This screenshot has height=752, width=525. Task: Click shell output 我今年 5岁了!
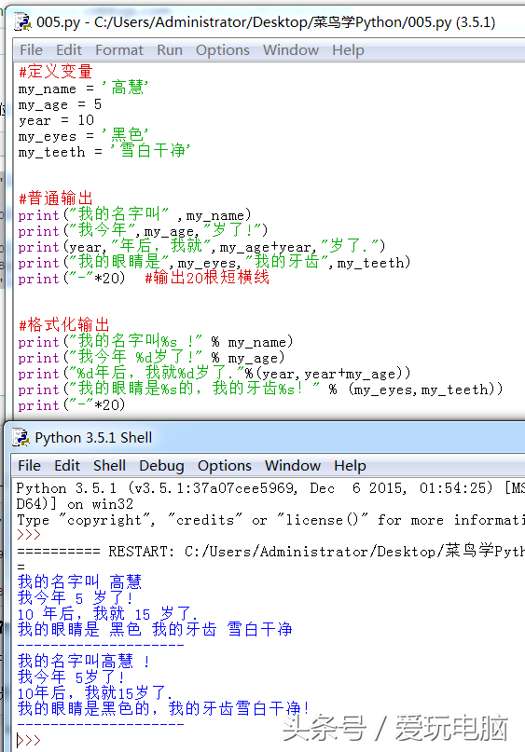click(72, 677)
